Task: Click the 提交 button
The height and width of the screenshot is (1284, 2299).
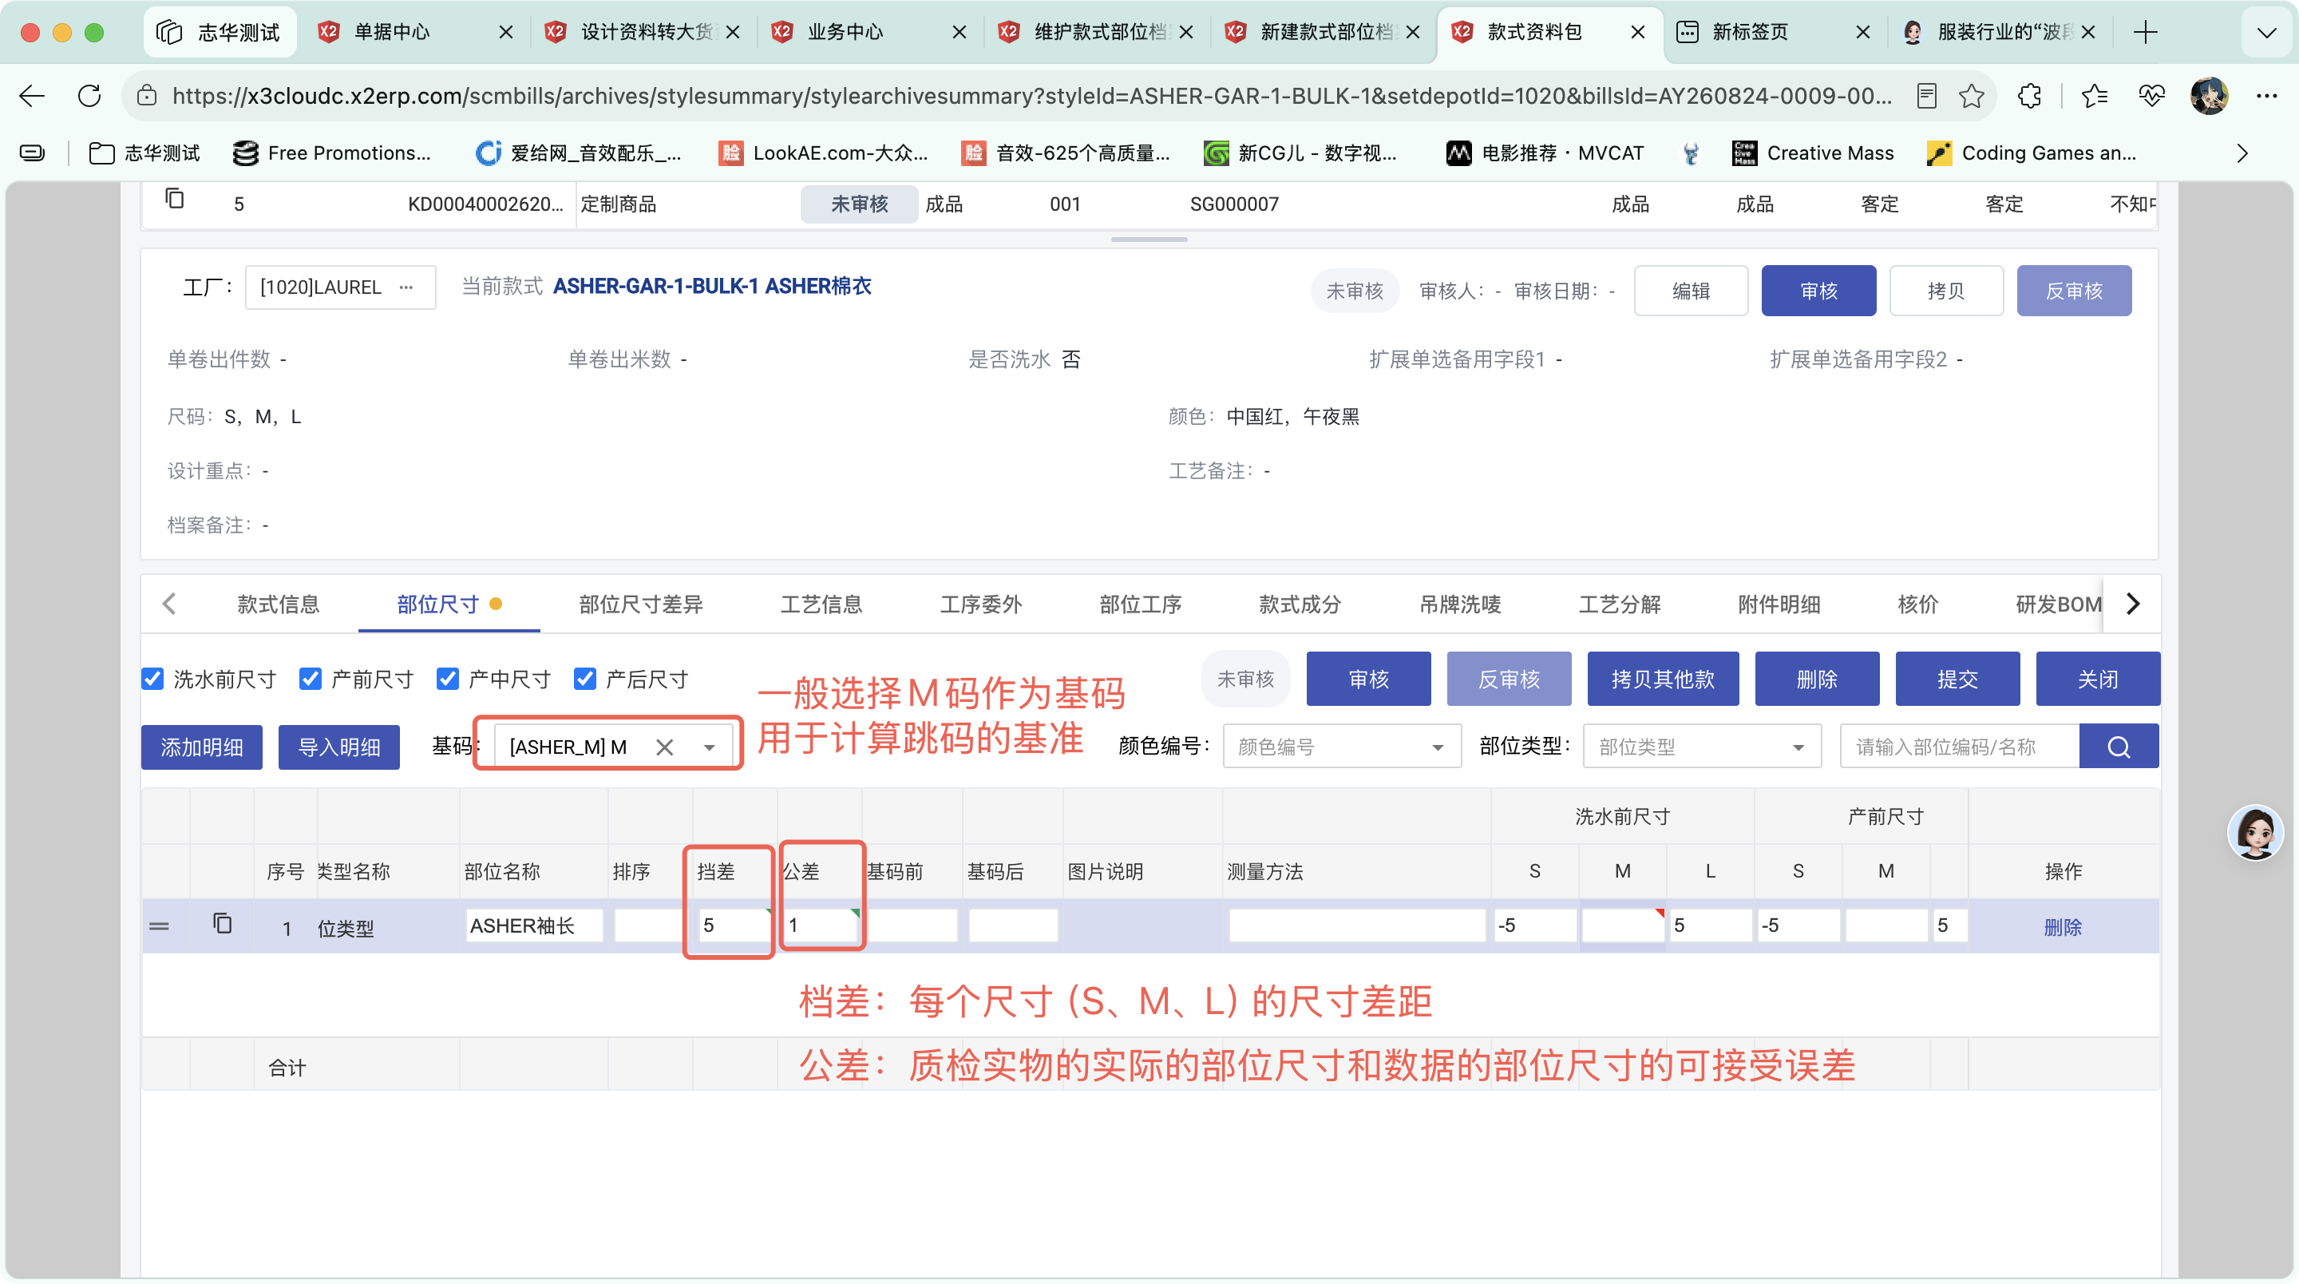Action: [1957, 679]
